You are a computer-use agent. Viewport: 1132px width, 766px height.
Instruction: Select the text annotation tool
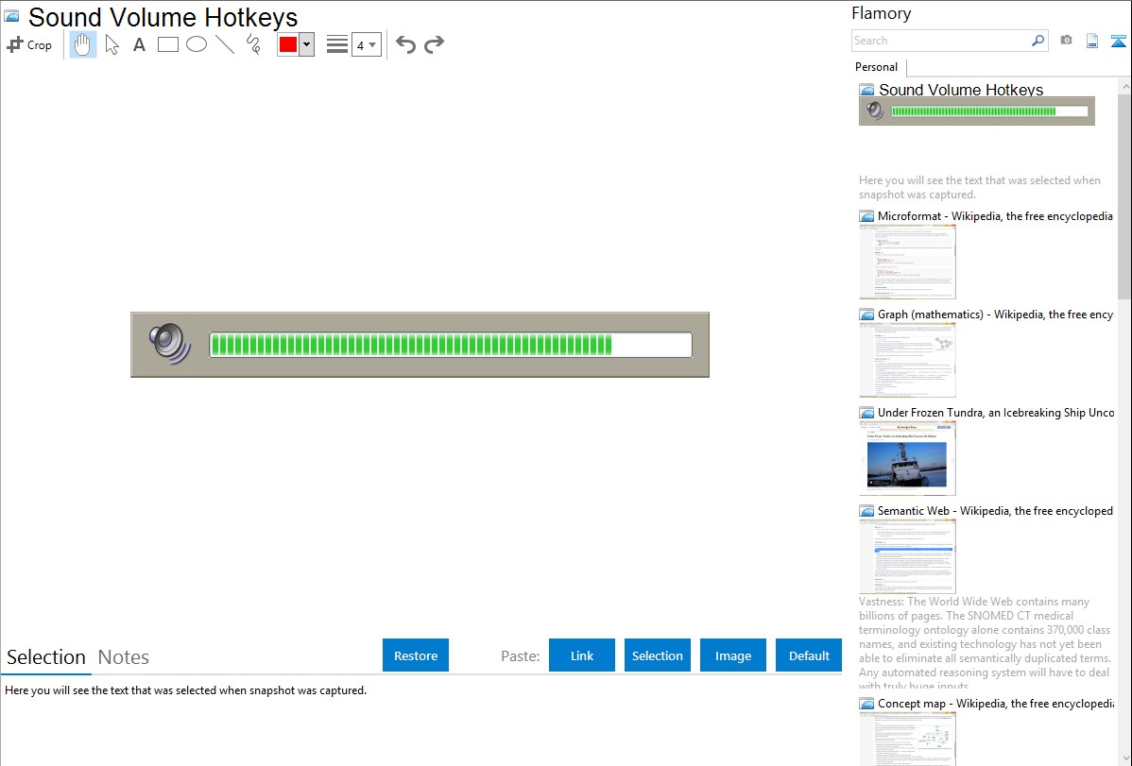tap(139, 44)
